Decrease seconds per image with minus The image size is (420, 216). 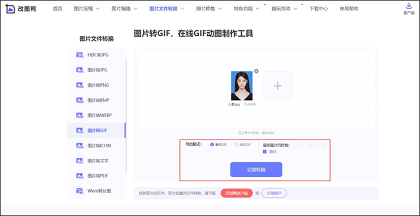click(x=297, y=145)
